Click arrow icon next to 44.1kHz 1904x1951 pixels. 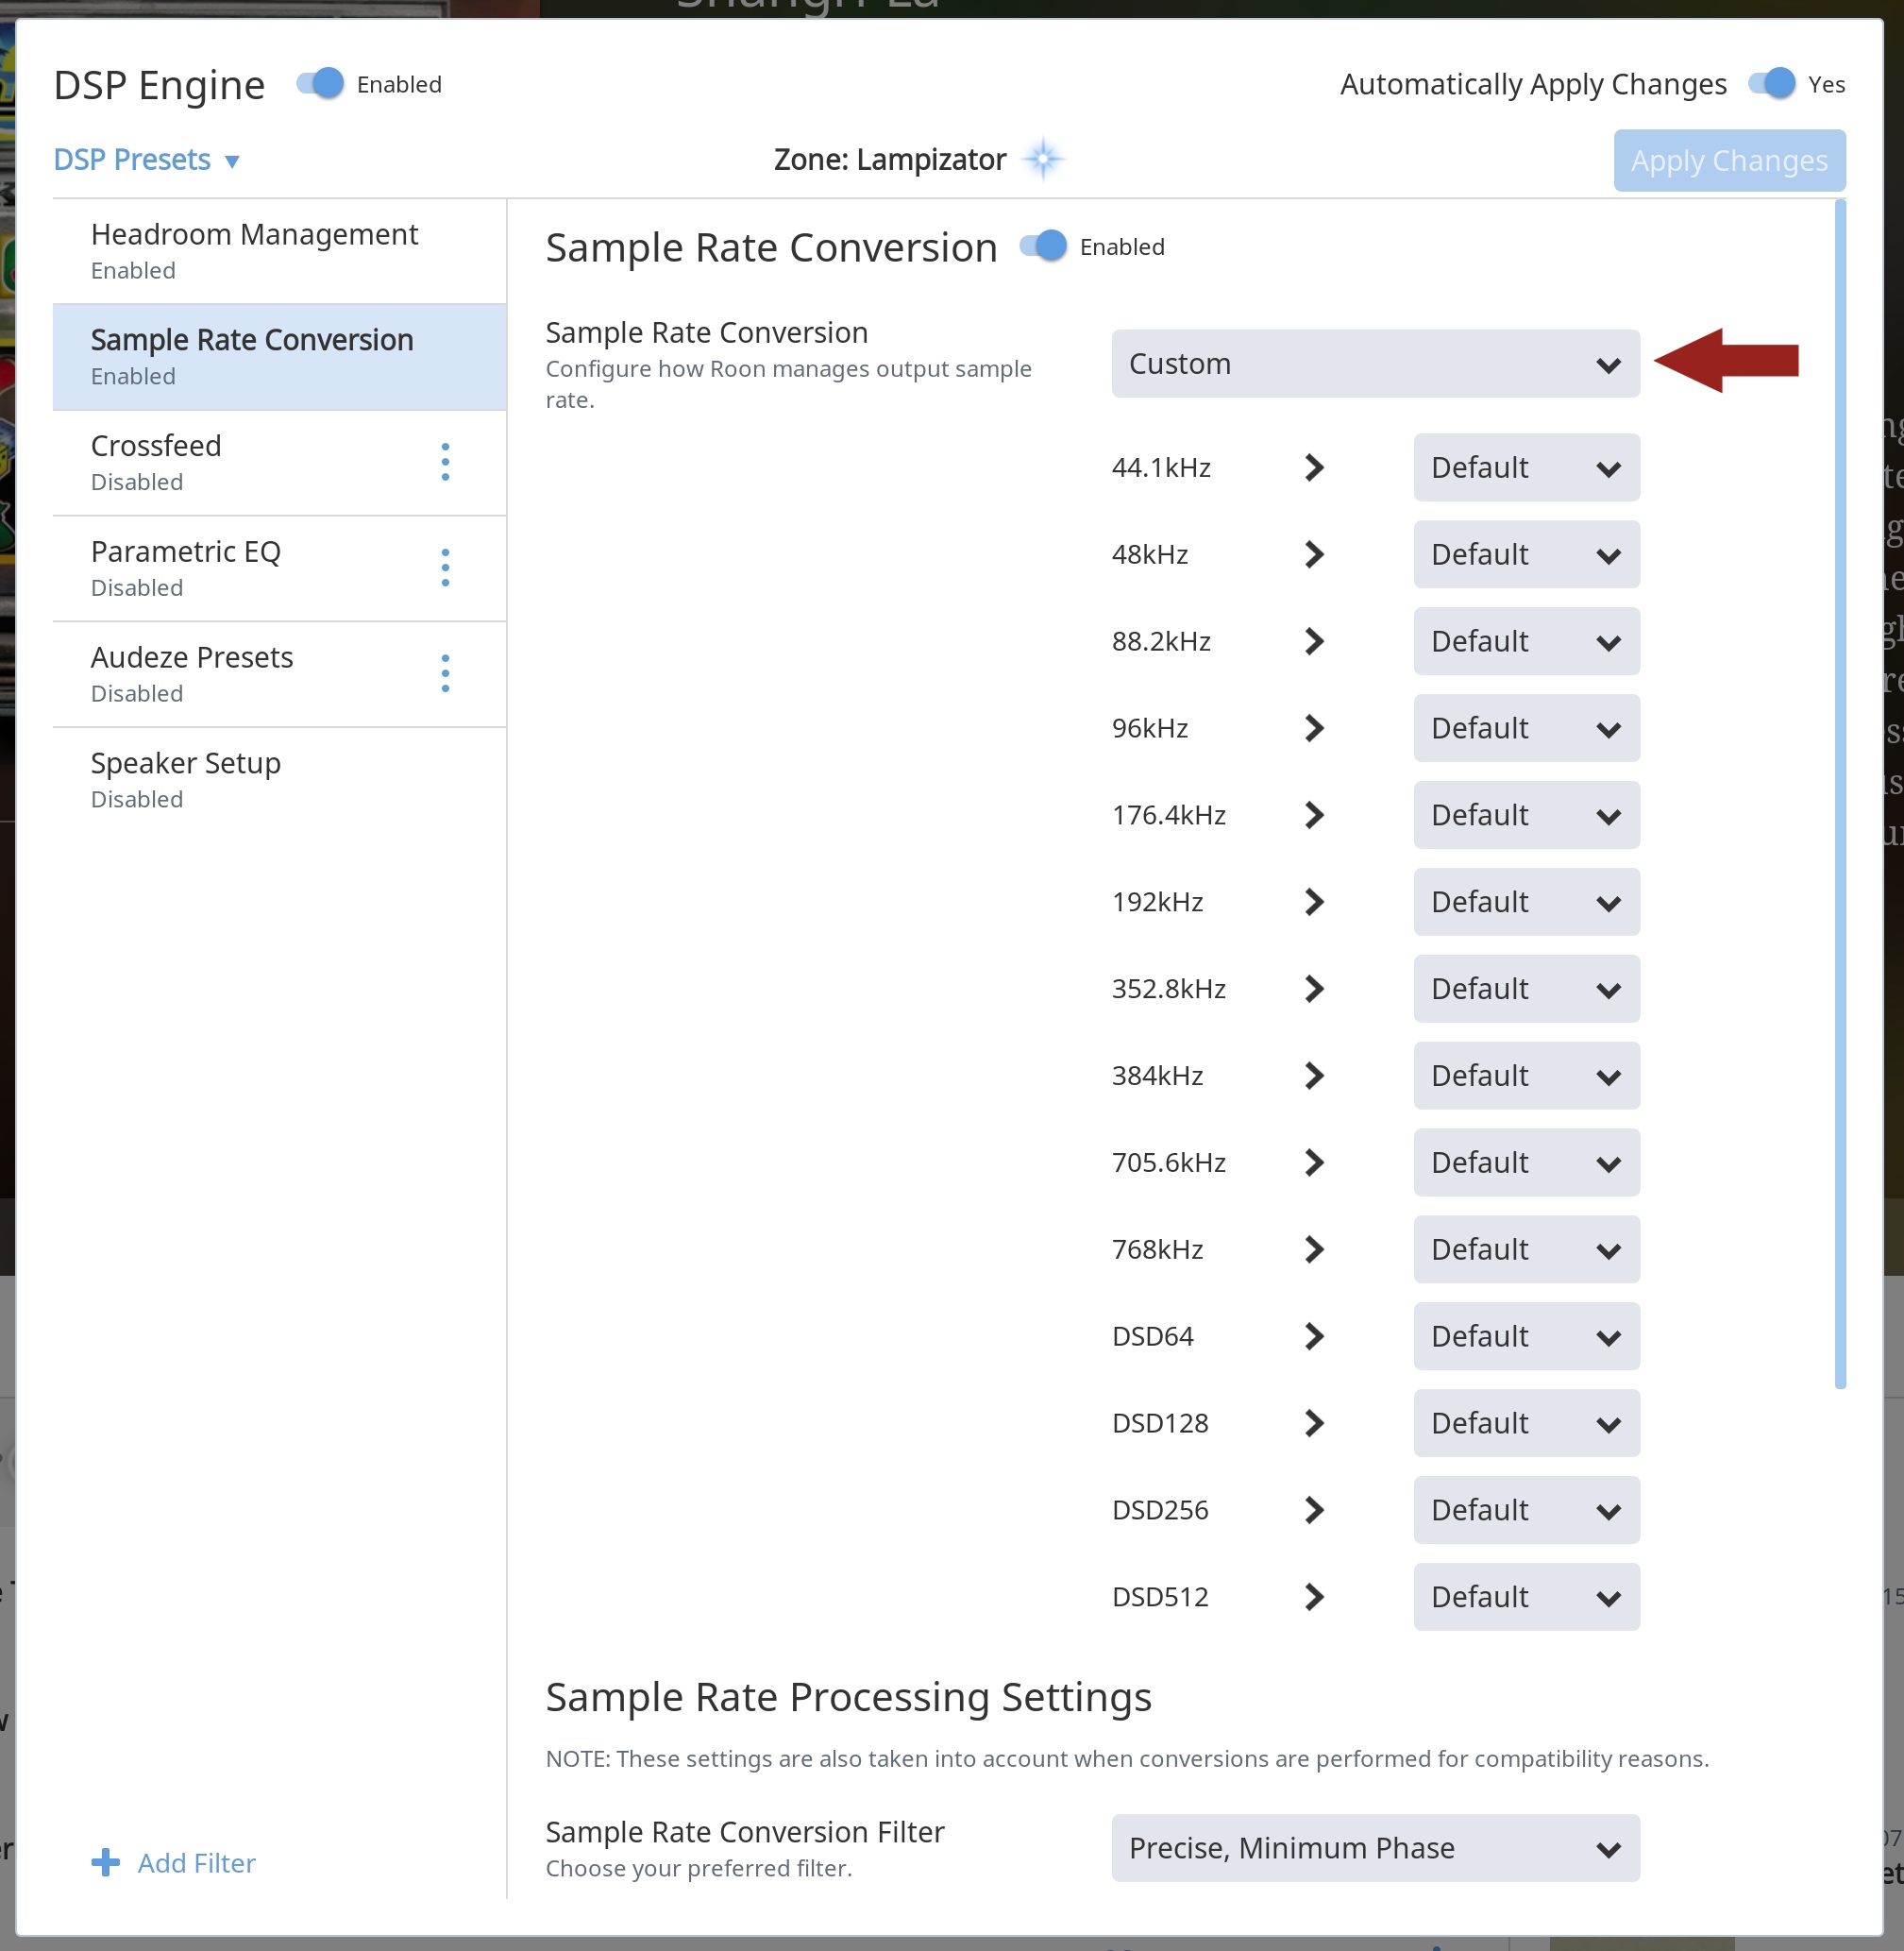click(1314, 467)
